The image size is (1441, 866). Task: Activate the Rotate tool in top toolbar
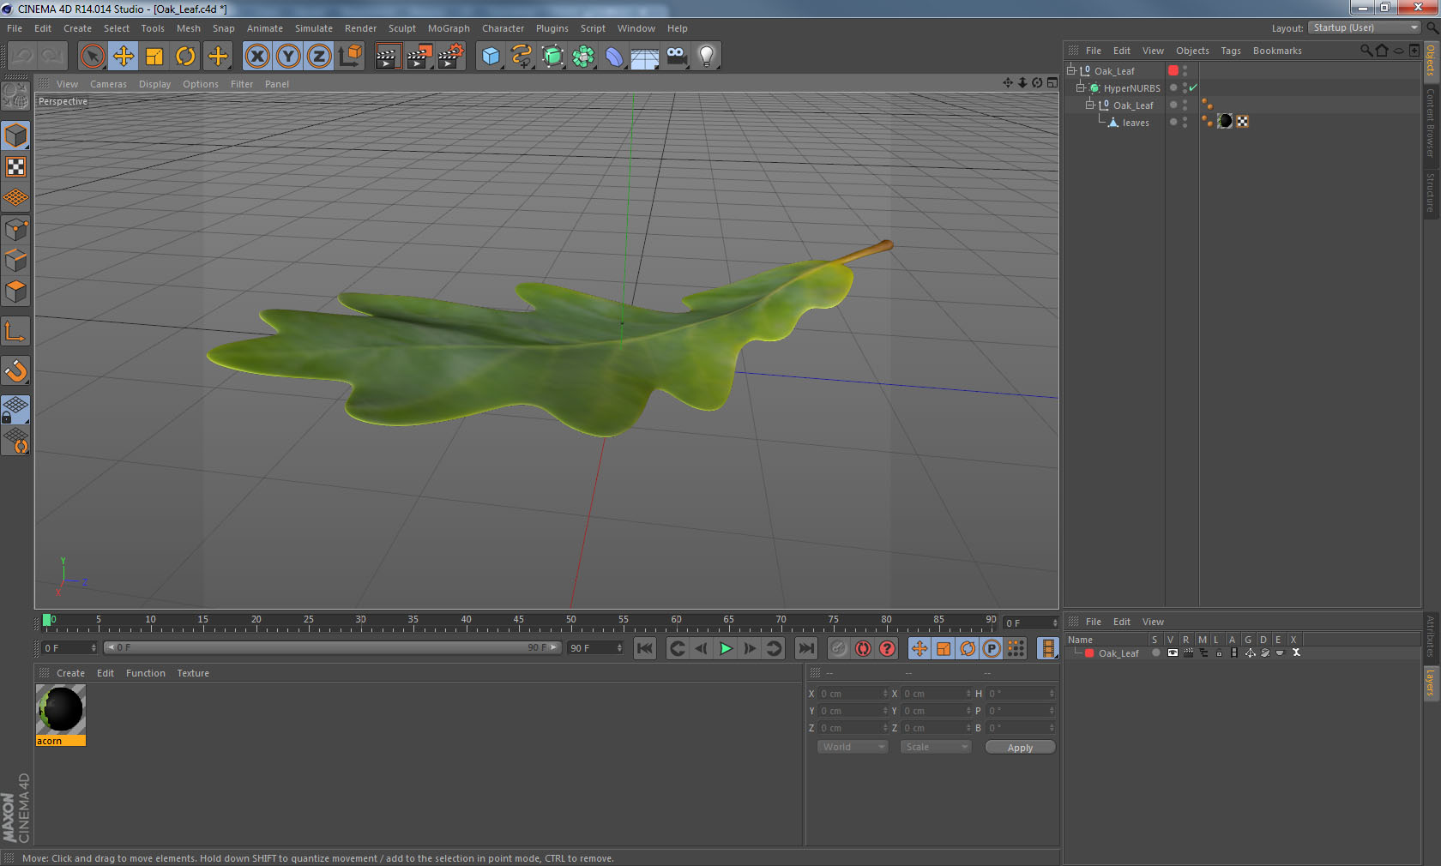coord(185,57)
